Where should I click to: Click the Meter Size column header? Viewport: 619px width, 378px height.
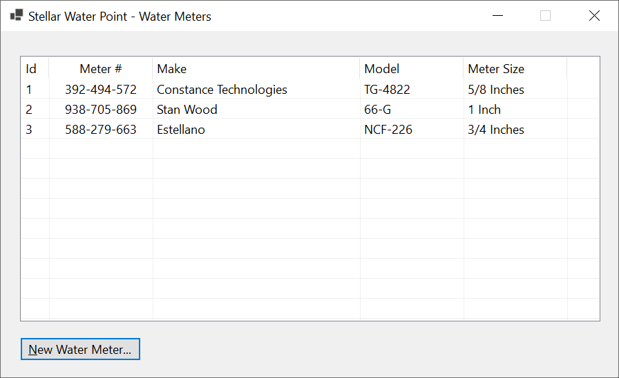click(x=515, y=68)
